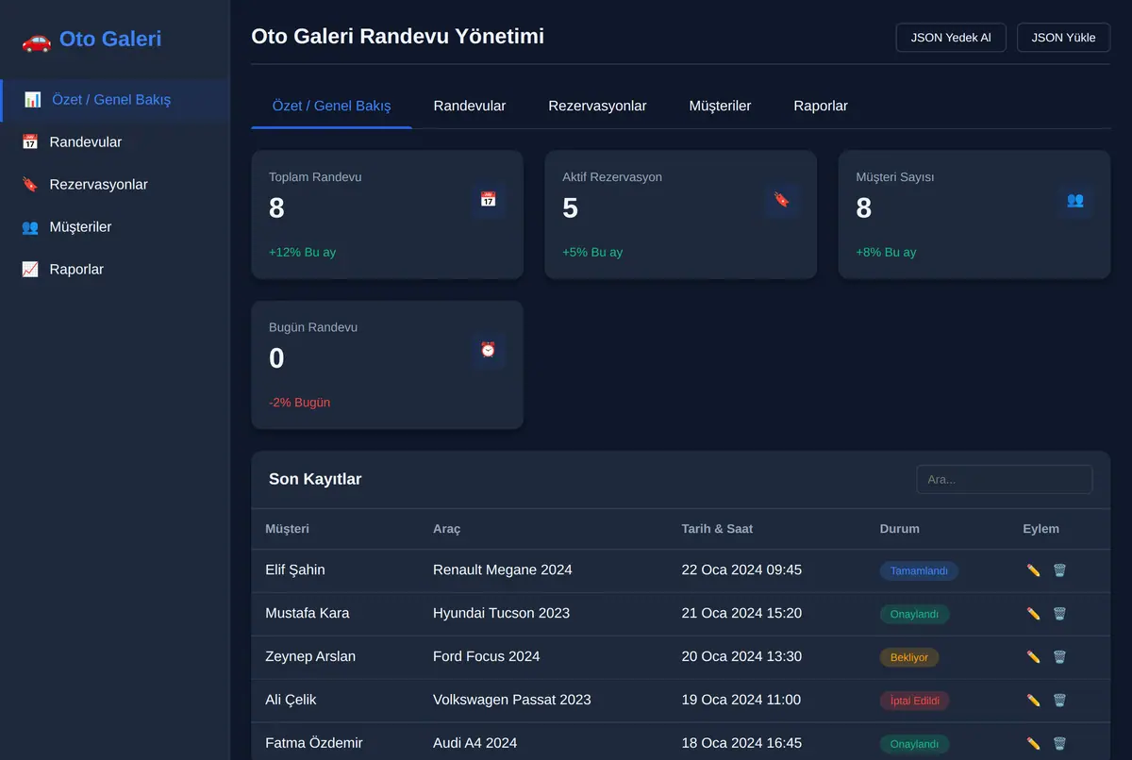Click the -2% Bugün trend text
The width and height of the screenshot is (1132, 760).
299,402
